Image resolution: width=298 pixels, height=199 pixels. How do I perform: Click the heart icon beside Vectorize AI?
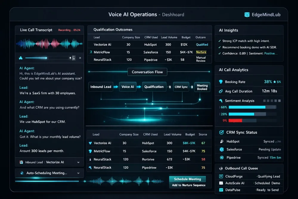tap(90, 143)
